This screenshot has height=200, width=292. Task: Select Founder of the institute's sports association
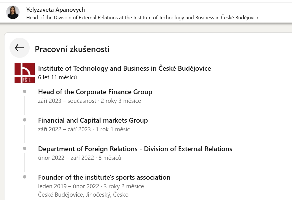pyautogui.click(x=104, y=177)
